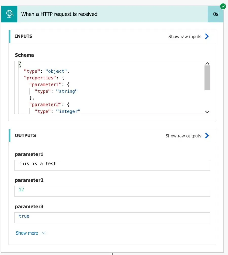The image size is (228, 255).
Task: Click the parameter1 field with 'This is a test'
Action: click(x=112, y=165)
